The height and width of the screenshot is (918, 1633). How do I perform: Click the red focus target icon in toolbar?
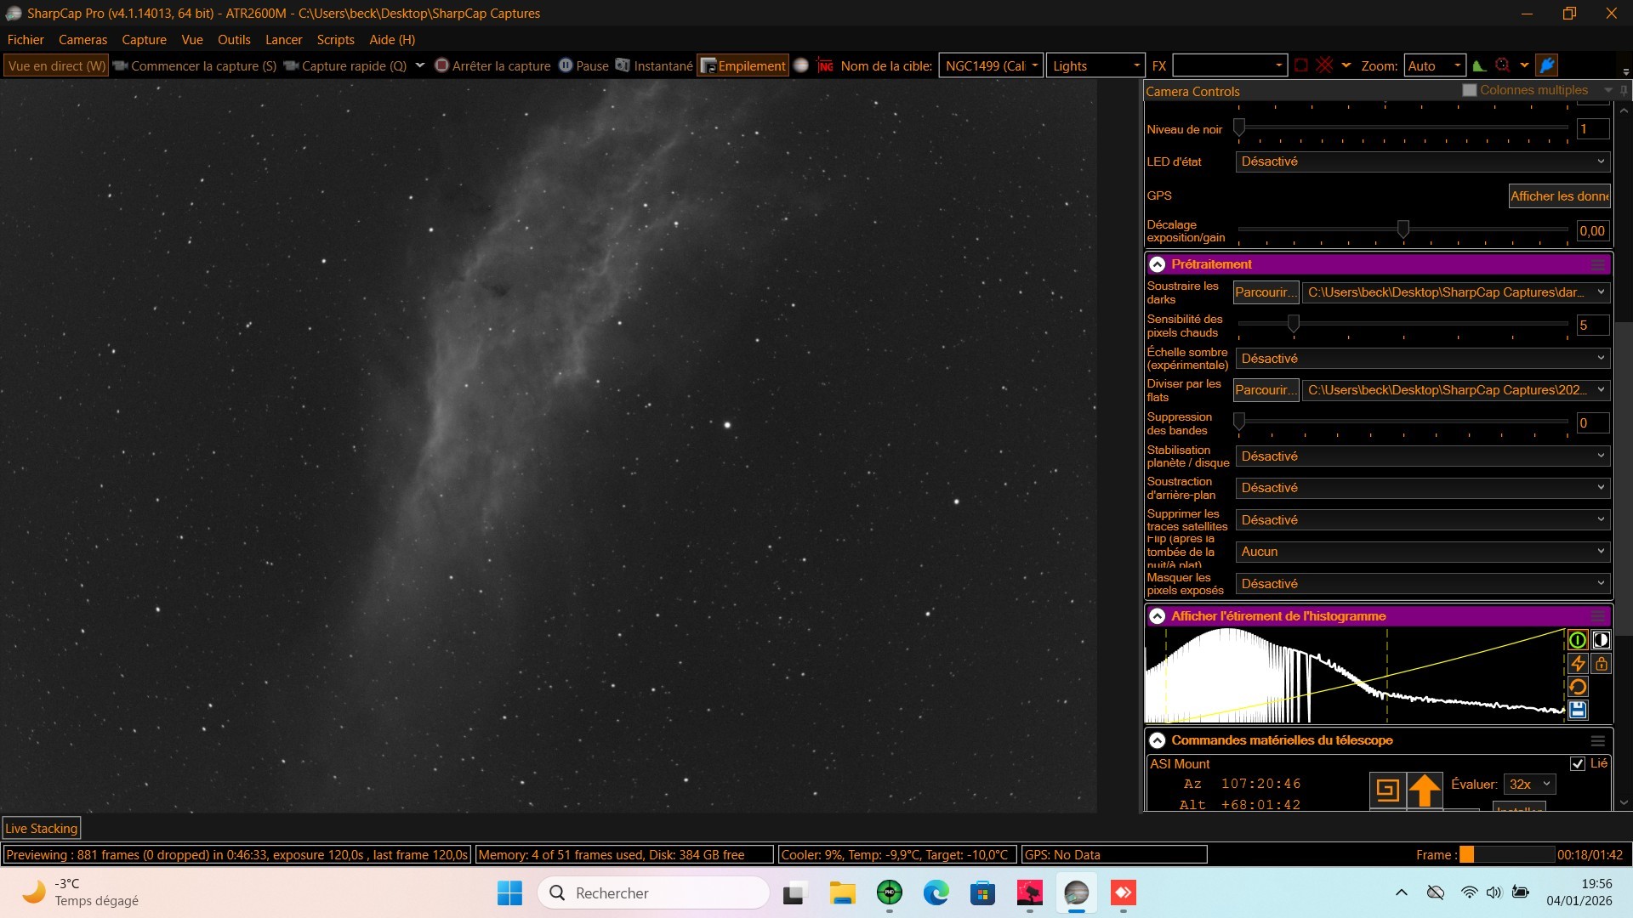click(x=1503, y=65)
